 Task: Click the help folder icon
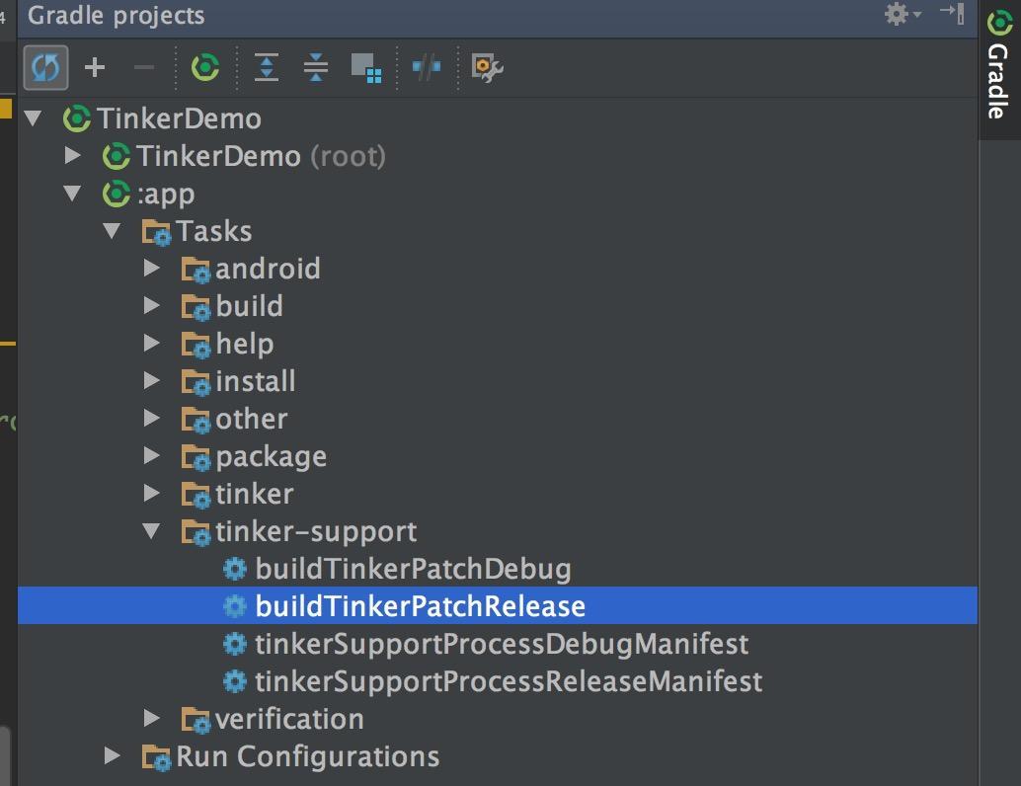196,346
